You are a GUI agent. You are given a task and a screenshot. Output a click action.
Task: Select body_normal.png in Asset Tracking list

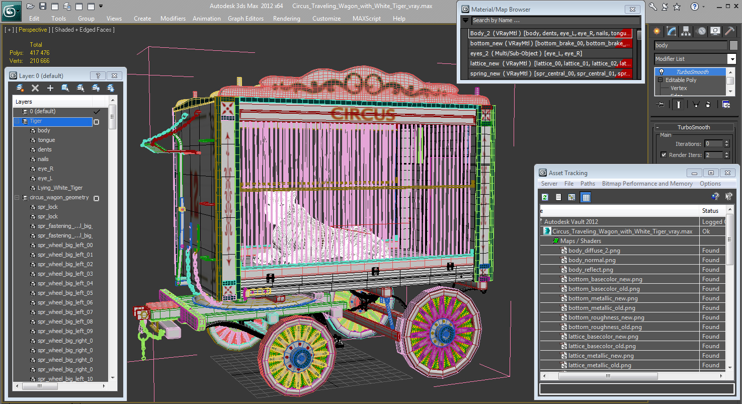592,260
